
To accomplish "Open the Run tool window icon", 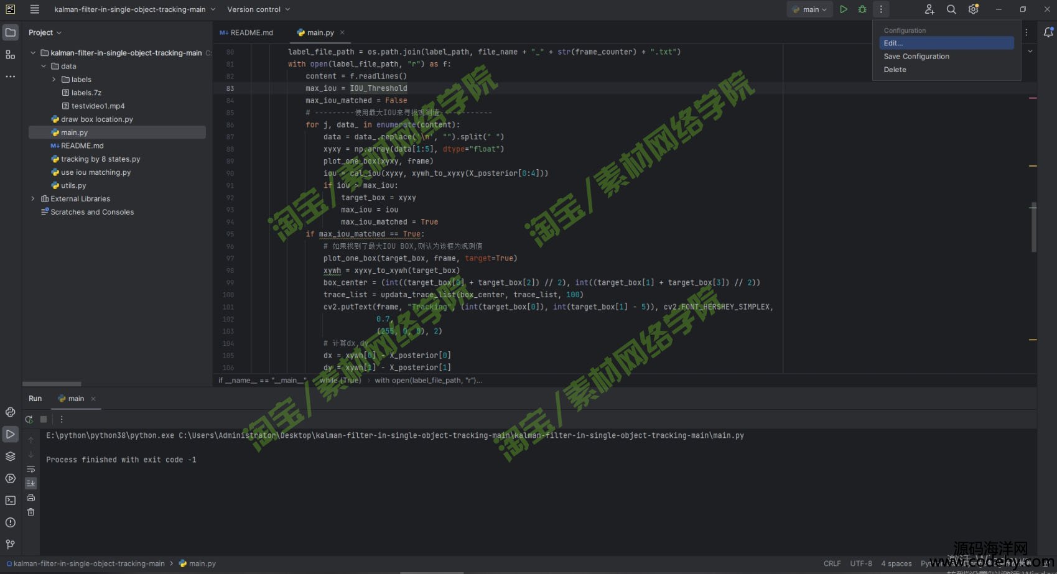I will 11,434.
